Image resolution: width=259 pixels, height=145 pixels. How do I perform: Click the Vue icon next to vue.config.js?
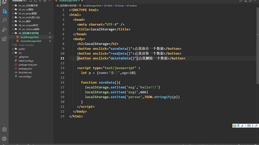tap(16, 77)
